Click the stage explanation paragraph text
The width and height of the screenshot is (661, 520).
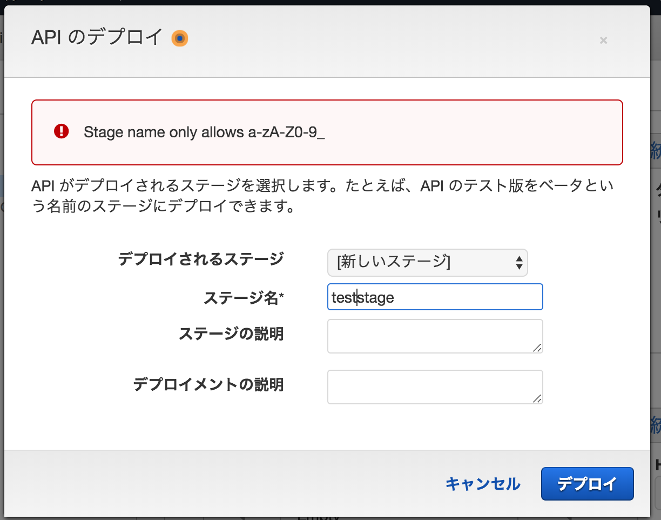click(x=322, y=196)
